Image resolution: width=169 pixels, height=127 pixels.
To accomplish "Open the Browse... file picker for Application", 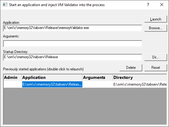I will [156, 28].
